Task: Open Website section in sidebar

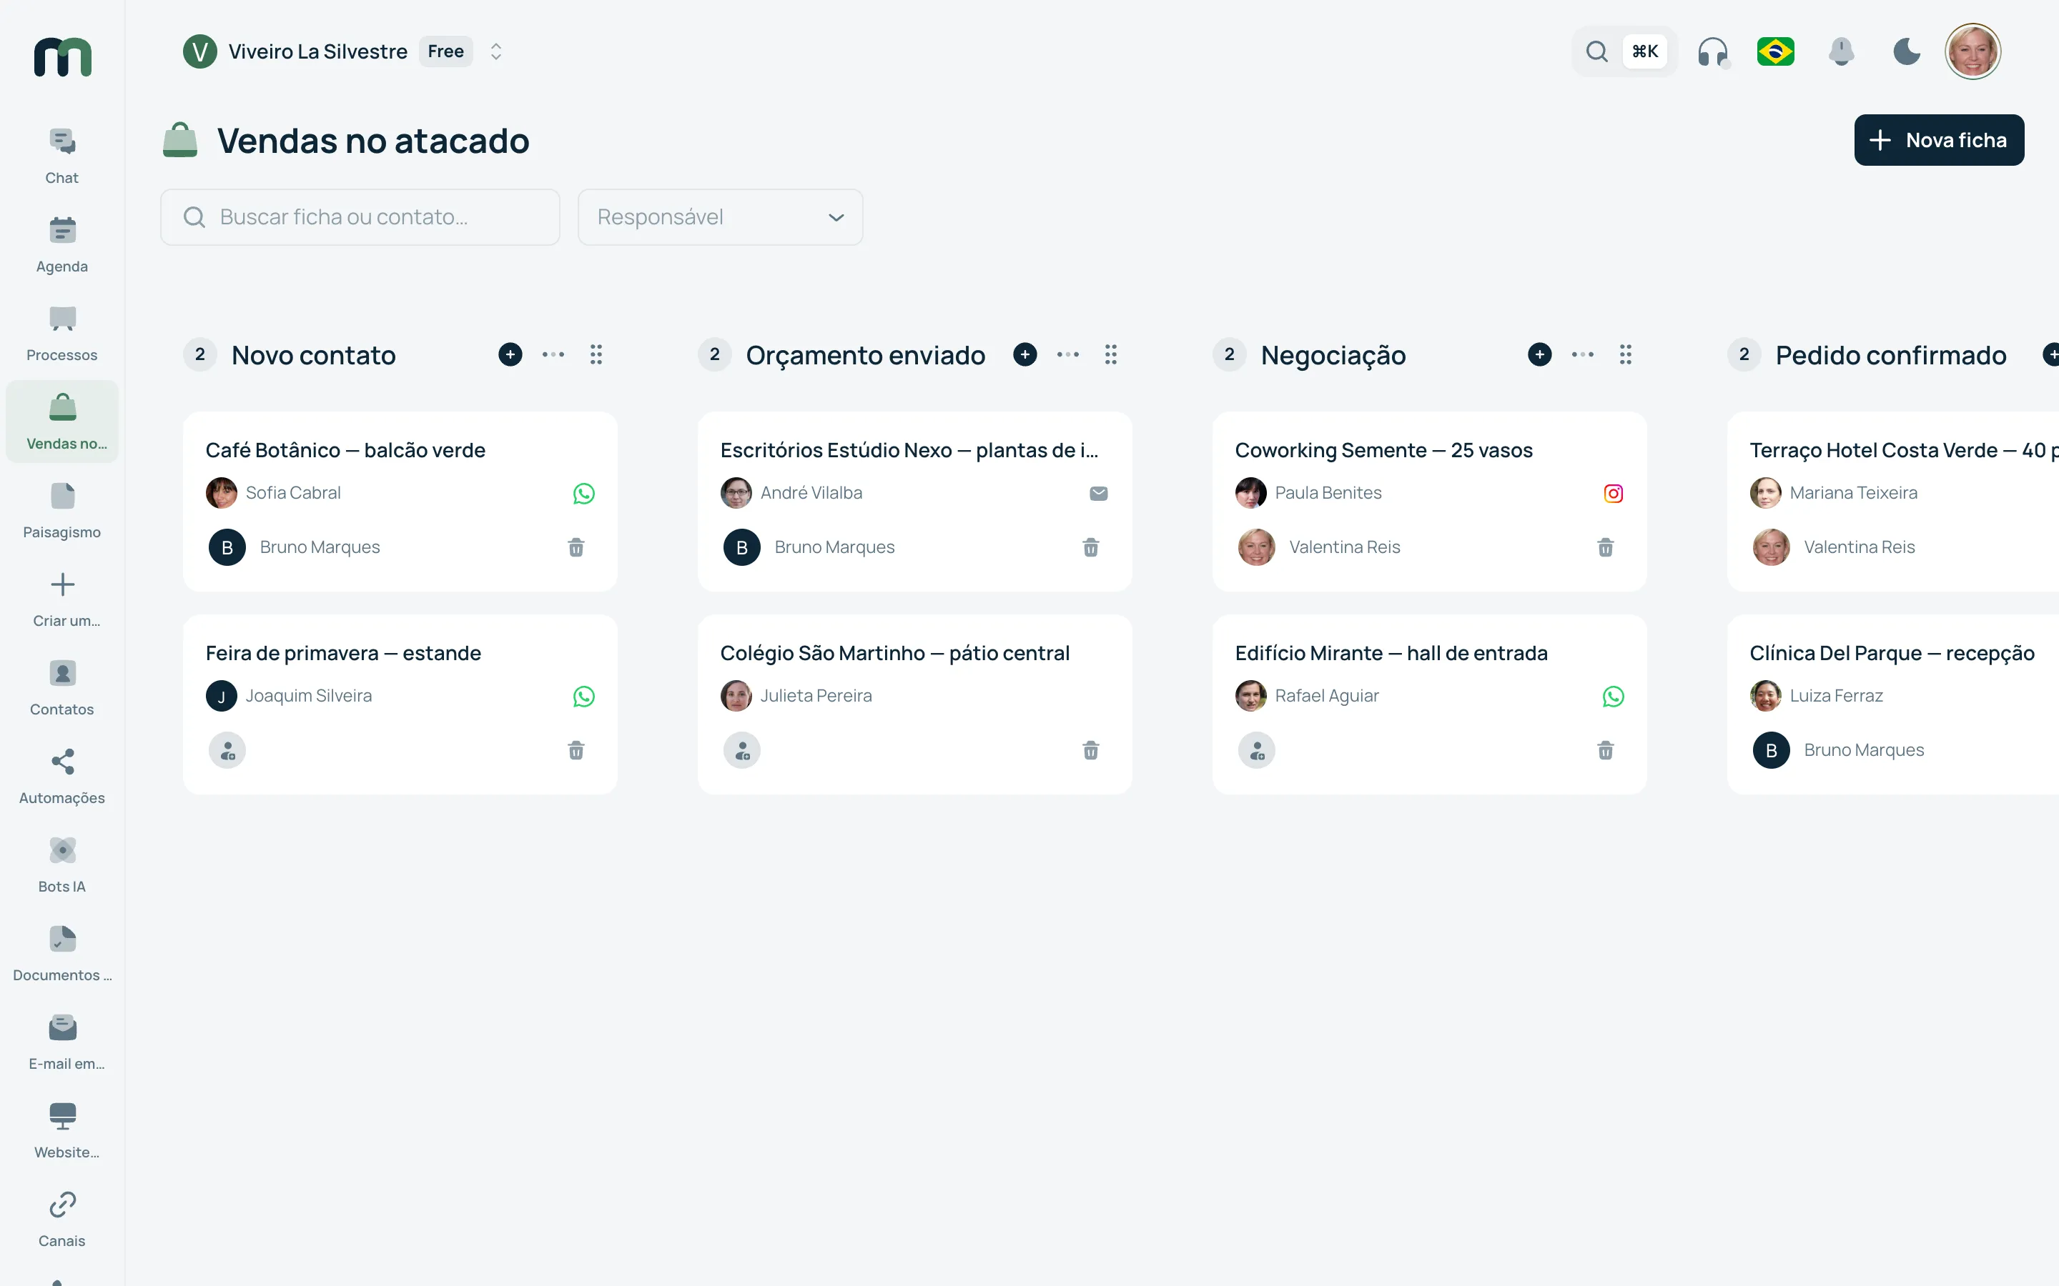Action: pos(62,1130)
